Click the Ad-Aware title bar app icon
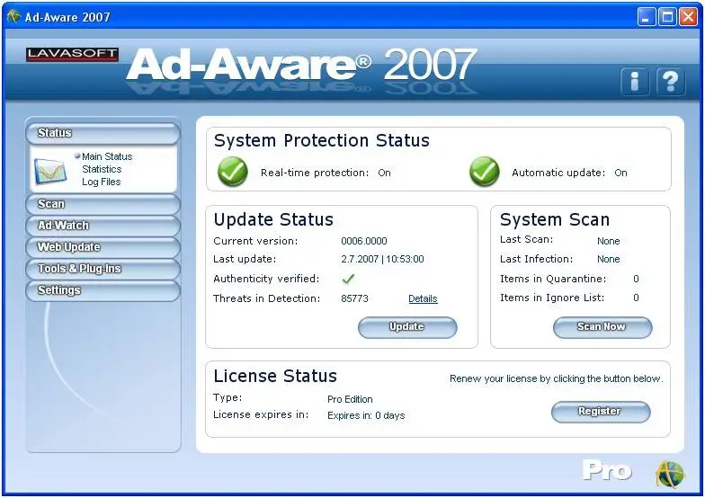 pyautogui.click(x=14, y=16)
